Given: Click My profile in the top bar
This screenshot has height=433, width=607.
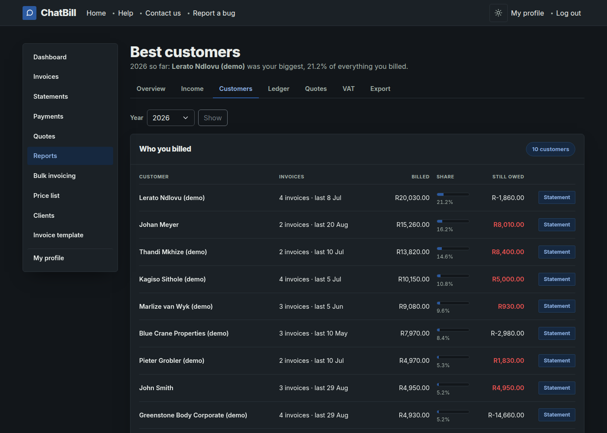Looking at the screenshot, I should (x=528, y=13).
